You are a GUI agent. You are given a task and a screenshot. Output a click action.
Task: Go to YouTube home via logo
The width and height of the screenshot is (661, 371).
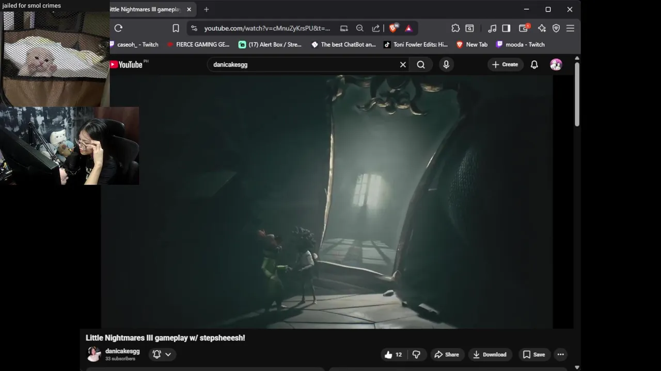126,64
